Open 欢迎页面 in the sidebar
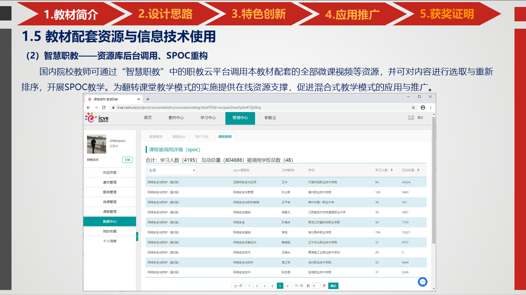 [110, 172]
